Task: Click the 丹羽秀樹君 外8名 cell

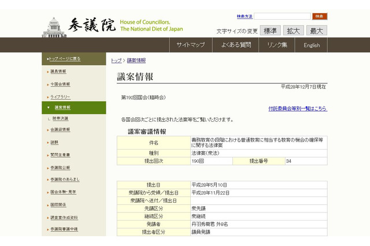Action: tap(259, 224)
